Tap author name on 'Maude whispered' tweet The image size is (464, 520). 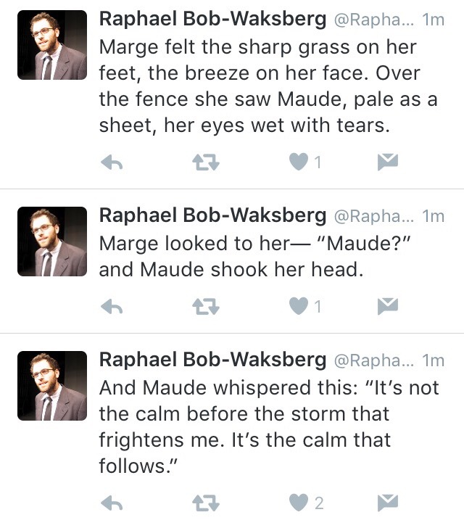point(212,360)
